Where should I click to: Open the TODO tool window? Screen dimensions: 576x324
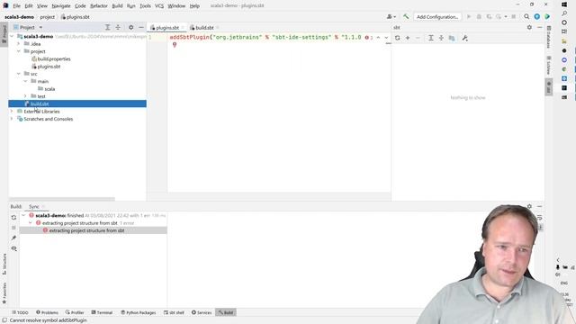(20, 312)
